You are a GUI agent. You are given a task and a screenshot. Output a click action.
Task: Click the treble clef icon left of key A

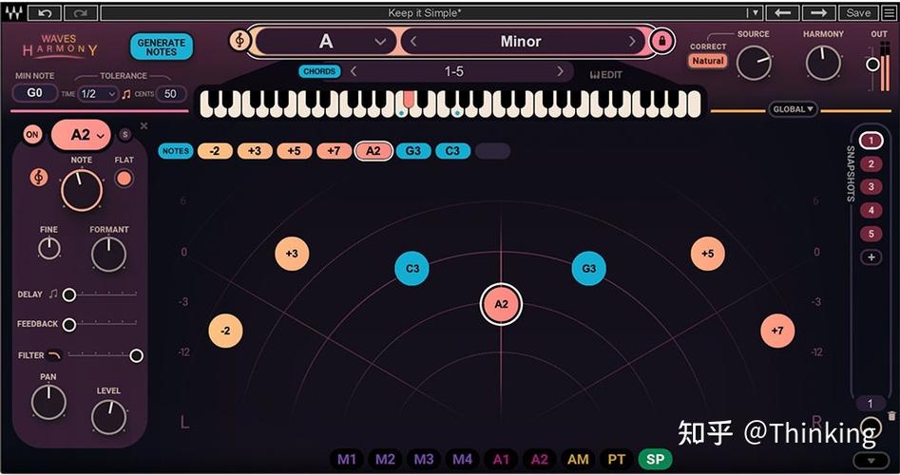point(239,41)
